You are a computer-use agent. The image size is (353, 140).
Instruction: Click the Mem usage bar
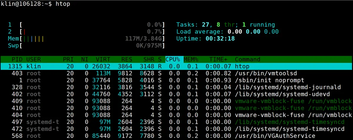pos(87,39)
